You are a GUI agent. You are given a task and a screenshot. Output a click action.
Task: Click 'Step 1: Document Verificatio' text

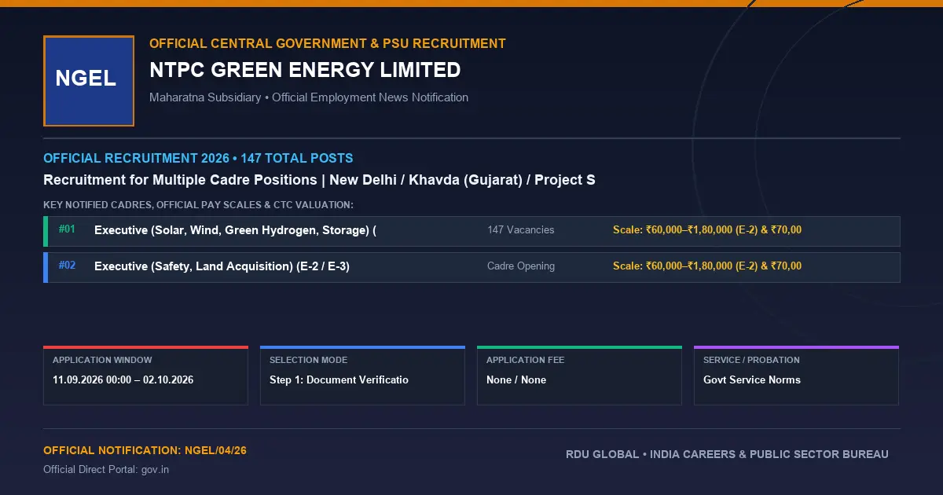coord(339,379)
